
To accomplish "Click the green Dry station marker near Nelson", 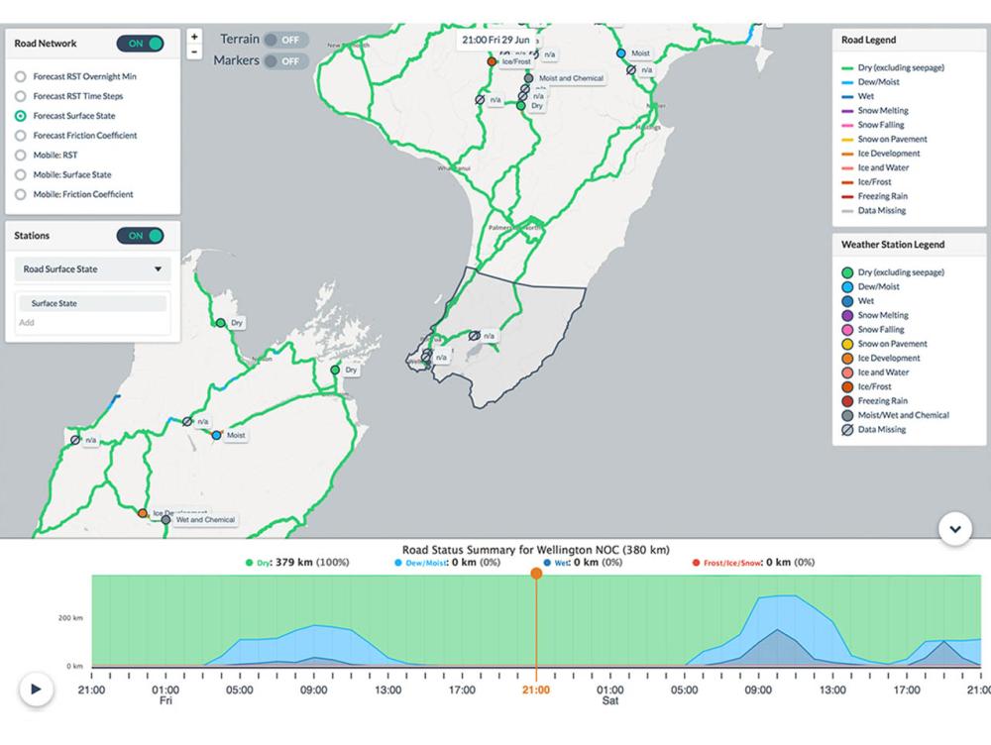I will click(221, 323).
